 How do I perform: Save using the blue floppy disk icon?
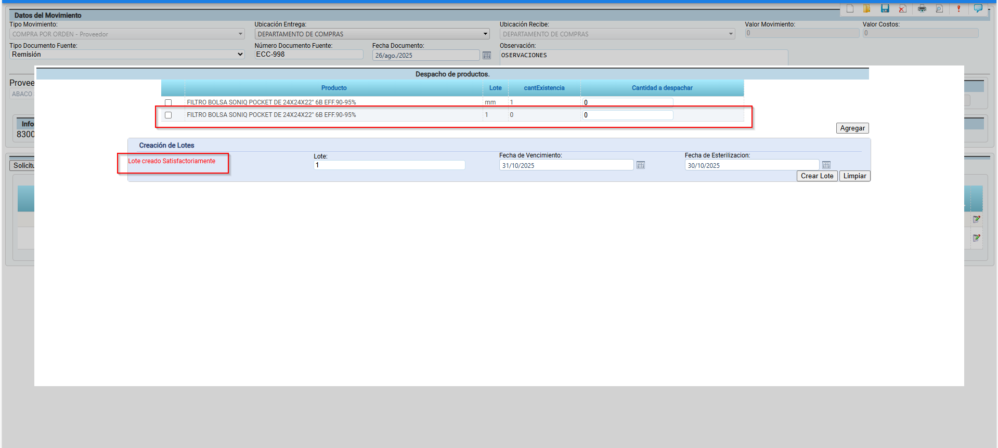point(885,8)
